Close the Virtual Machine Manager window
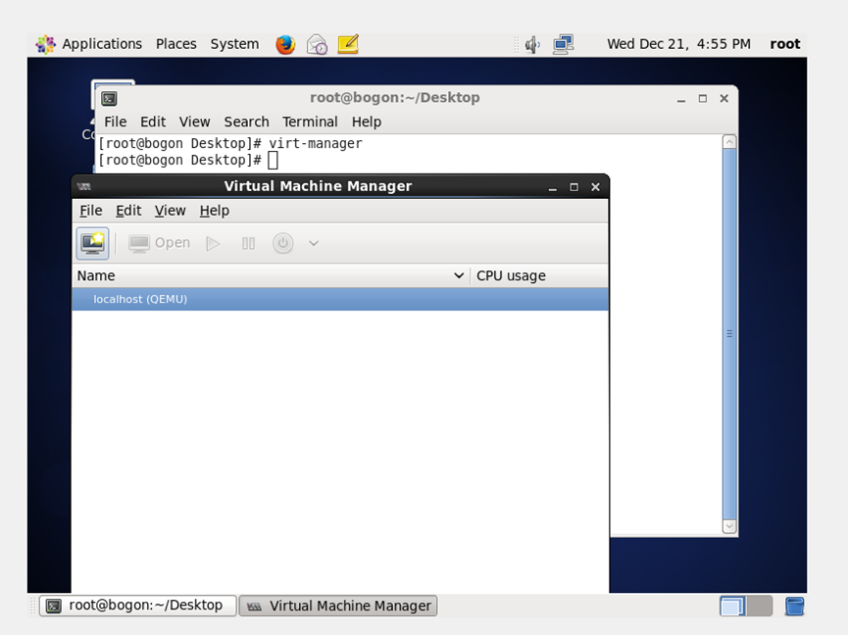This screenshot has width=848, height=635. click(595, 187)
